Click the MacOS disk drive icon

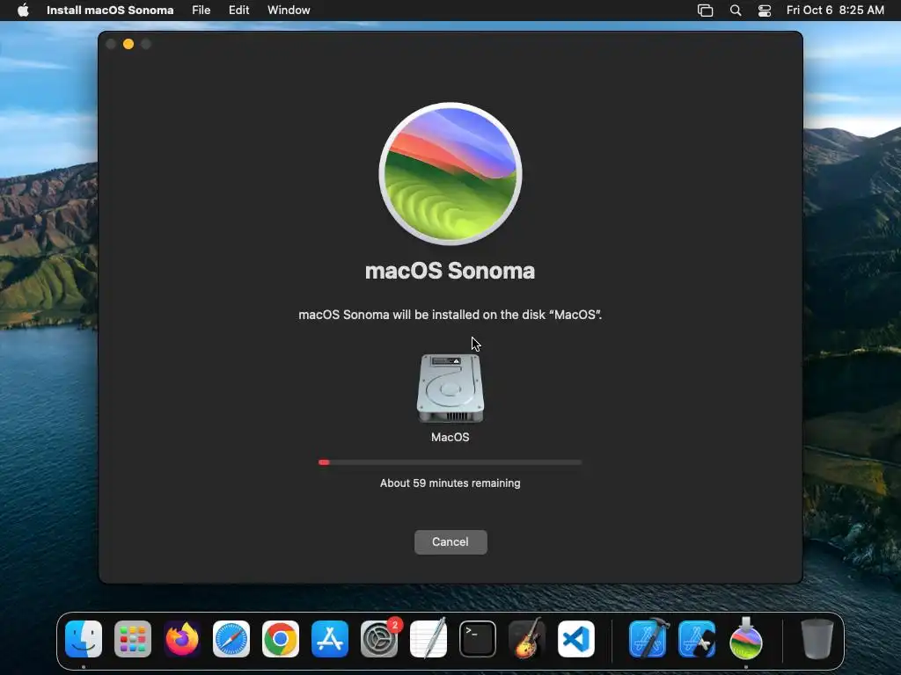(x=450, y=388)
